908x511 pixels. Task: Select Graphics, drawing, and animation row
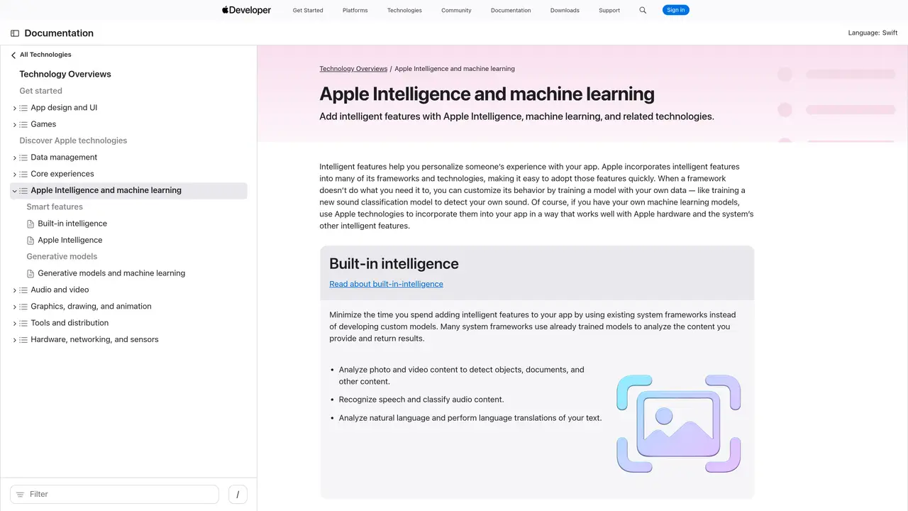91,307
